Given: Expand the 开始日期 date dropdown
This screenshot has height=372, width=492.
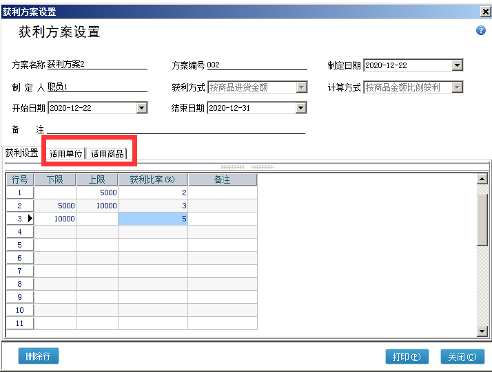Looking at the screenshot, I should coord(141,108).
